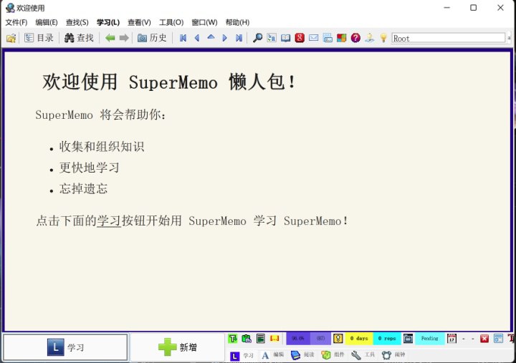
Task: Click the dark green list lines icon
Action: tap(261, 339)
